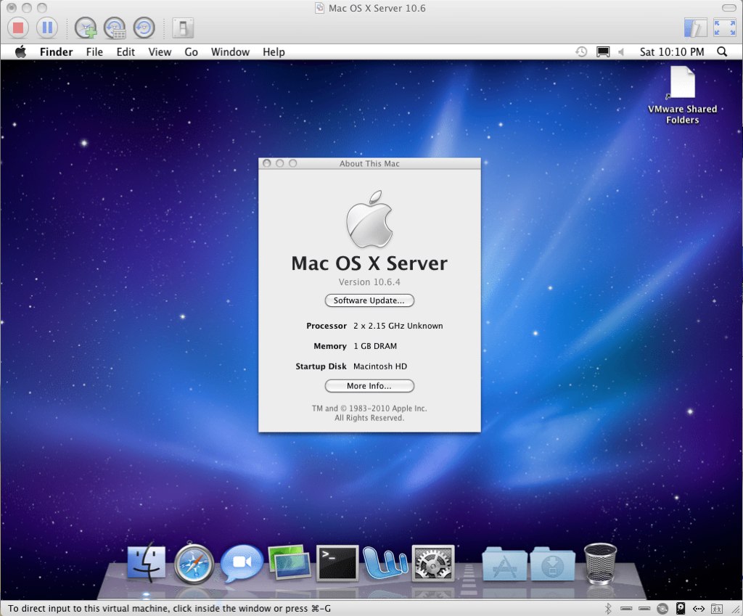Open the photo stack app in dock
This screenshot has height=616, width=743.
[290, 562]
